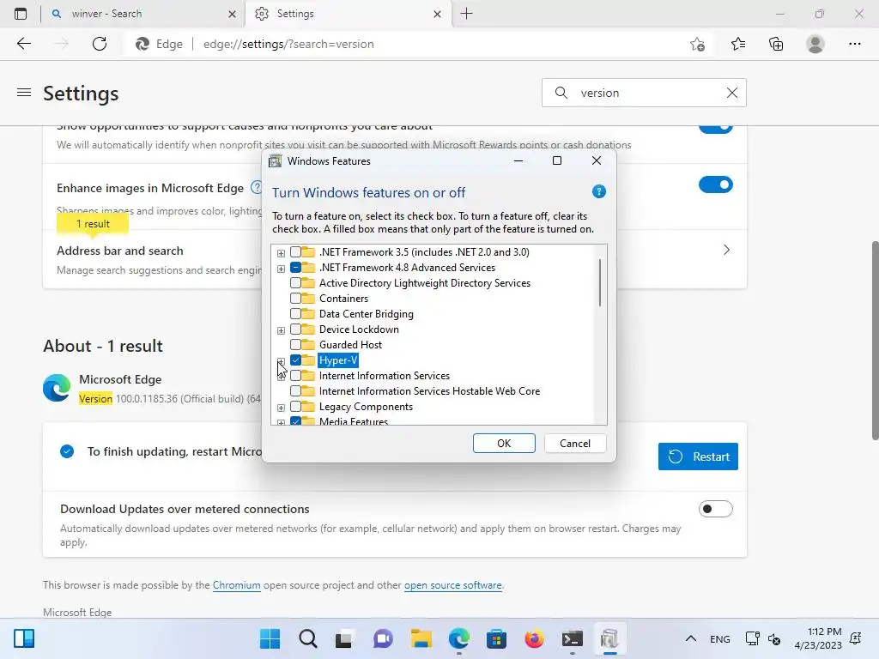
Task: Uncheck the Hyper-V checkbox
Action: 295,360
